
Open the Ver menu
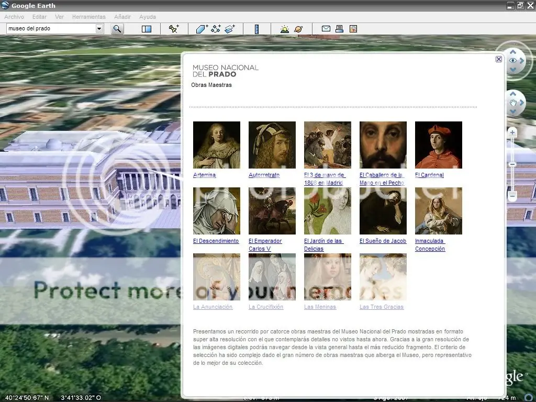click(60, 17)
